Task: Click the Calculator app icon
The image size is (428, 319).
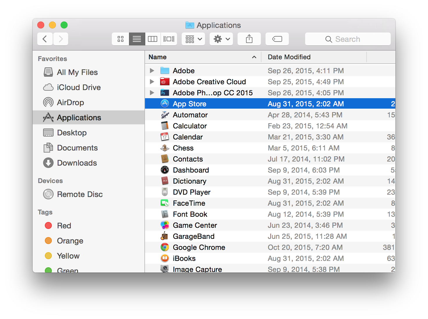Action: pos(165,126)
